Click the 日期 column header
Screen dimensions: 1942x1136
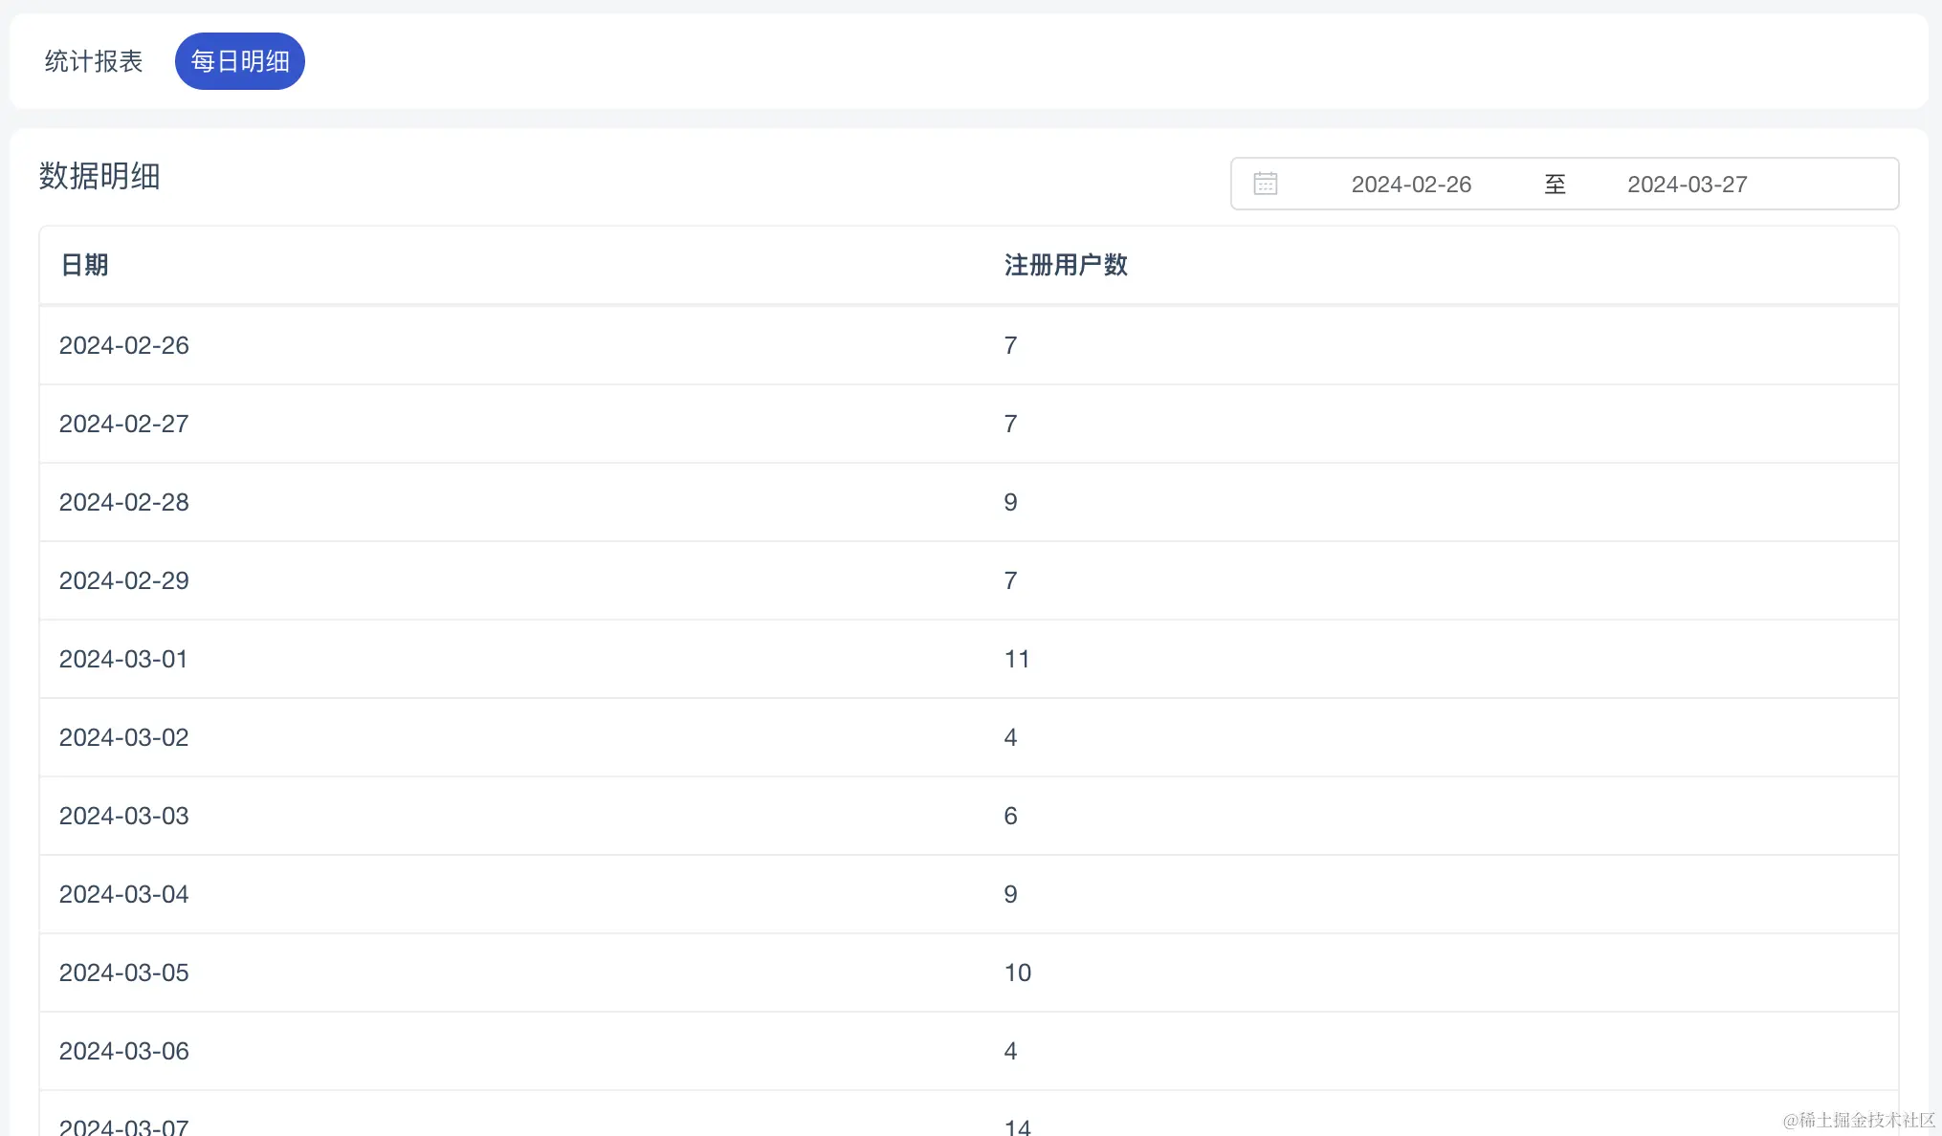[x=84, y=265]
